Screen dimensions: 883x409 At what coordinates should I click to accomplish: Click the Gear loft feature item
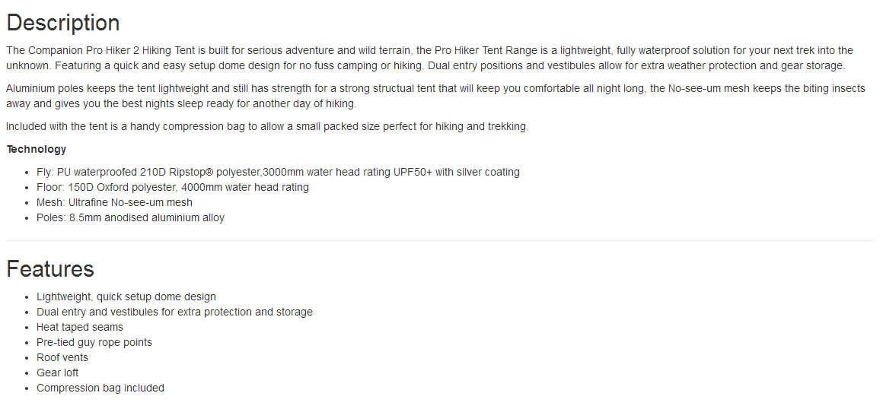tap(58, 373)
